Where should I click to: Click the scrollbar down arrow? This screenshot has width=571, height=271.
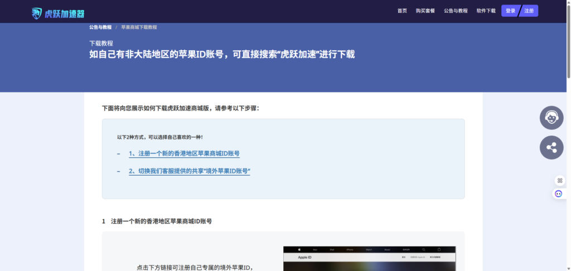(568, 268)
